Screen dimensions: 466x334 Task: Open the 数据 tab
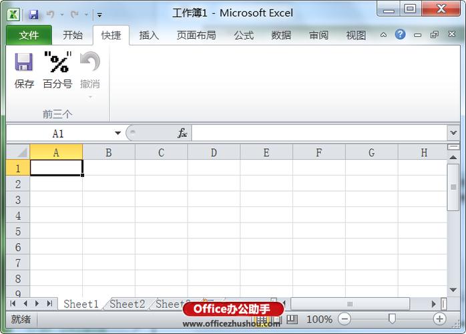281,35
